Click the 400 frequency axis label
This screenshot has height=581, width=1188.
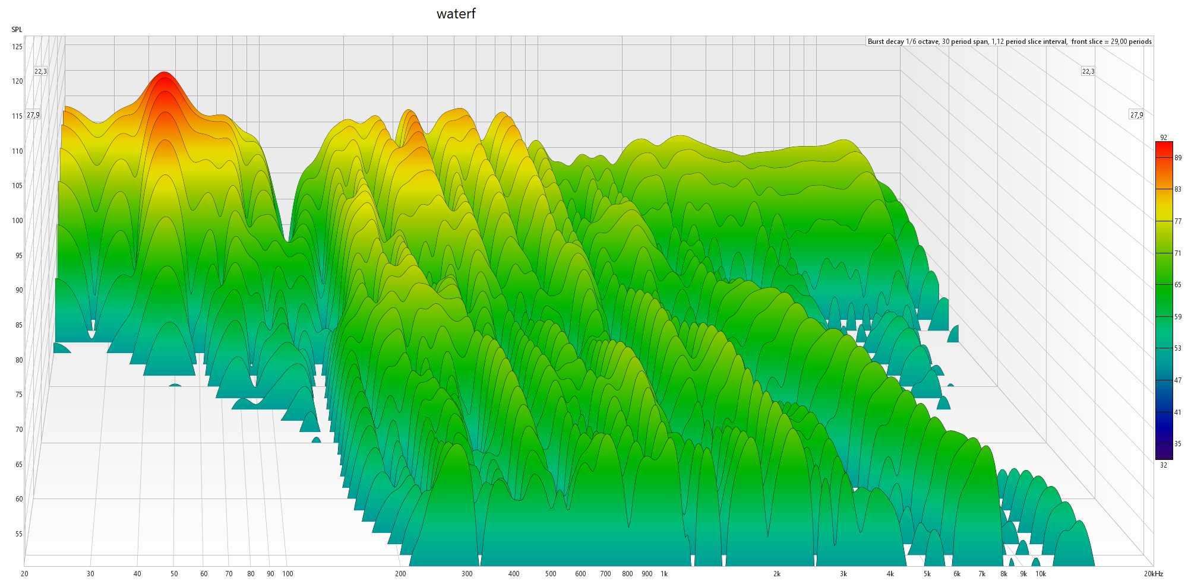[x=514, y=574]
